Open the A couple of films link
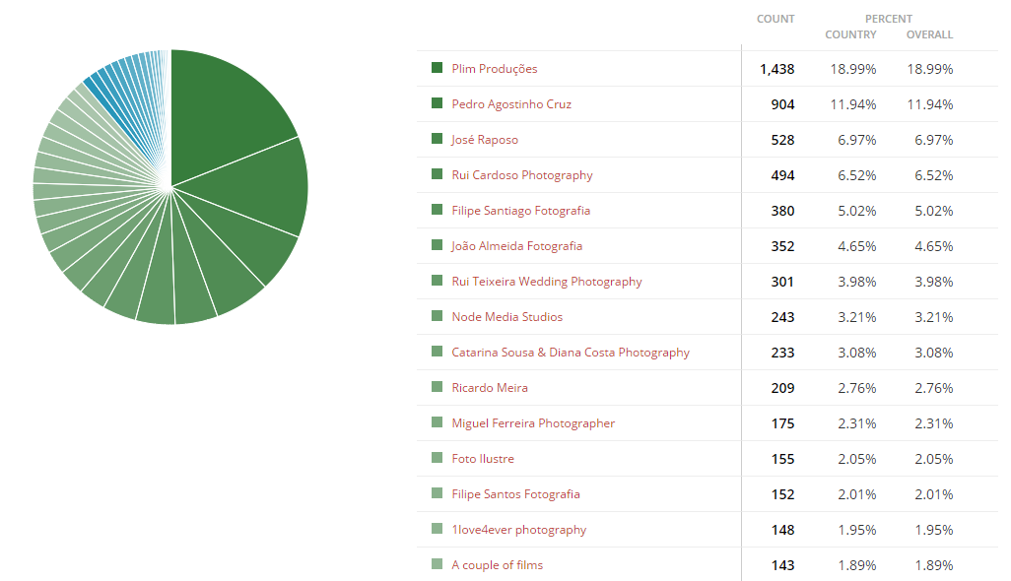1011x581 pixels. coord(497,565)
